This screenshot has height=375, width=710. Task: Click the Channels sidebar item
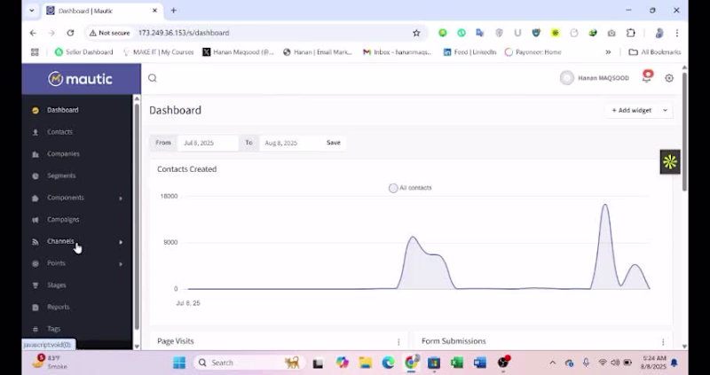point(60,241)
